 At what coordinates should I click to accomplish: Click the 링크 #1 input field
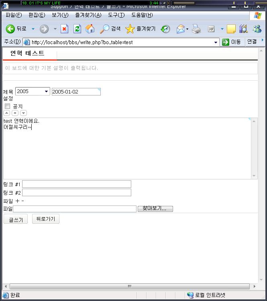(x=77, y=184)
